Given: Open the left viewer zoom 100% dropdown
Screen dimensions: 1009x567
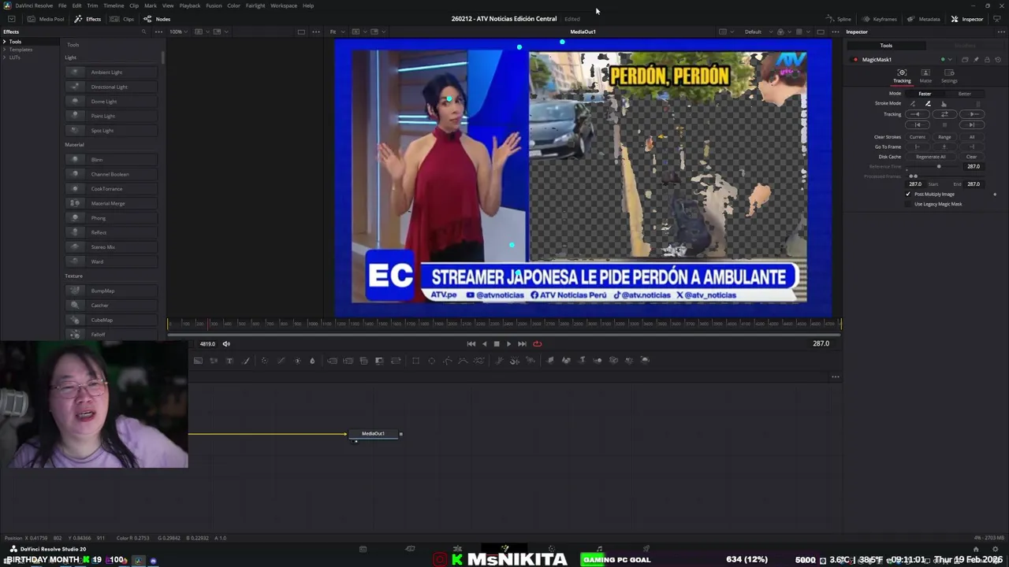Looking at the screenshot, I should [177, 31].
